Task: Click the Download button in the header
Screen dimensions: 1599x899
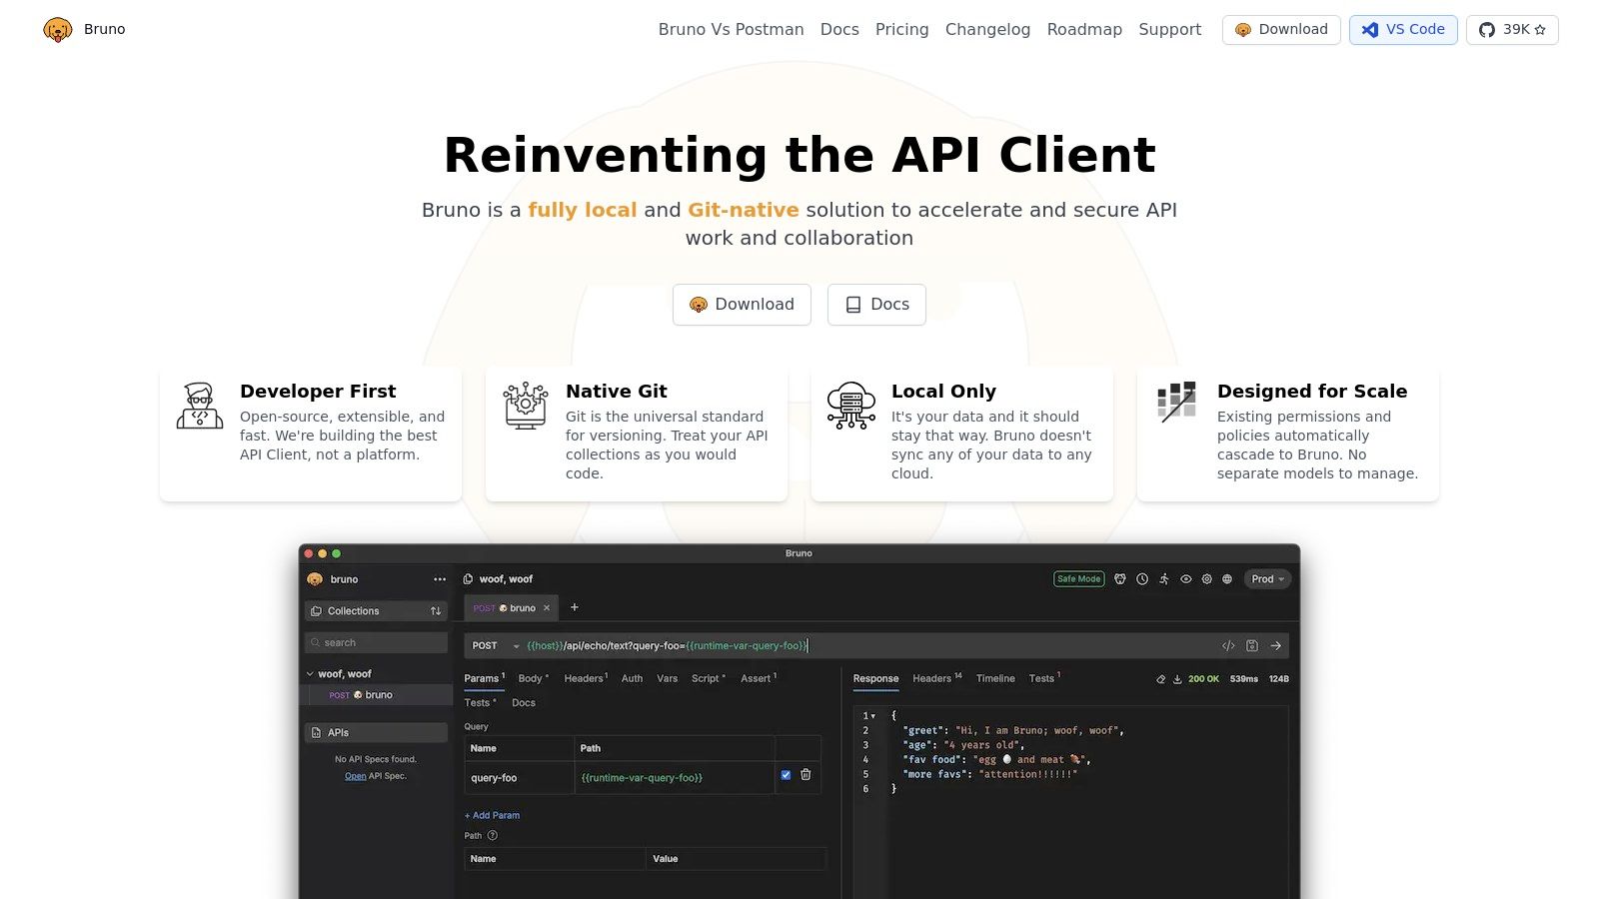Action: [1281, 30]
